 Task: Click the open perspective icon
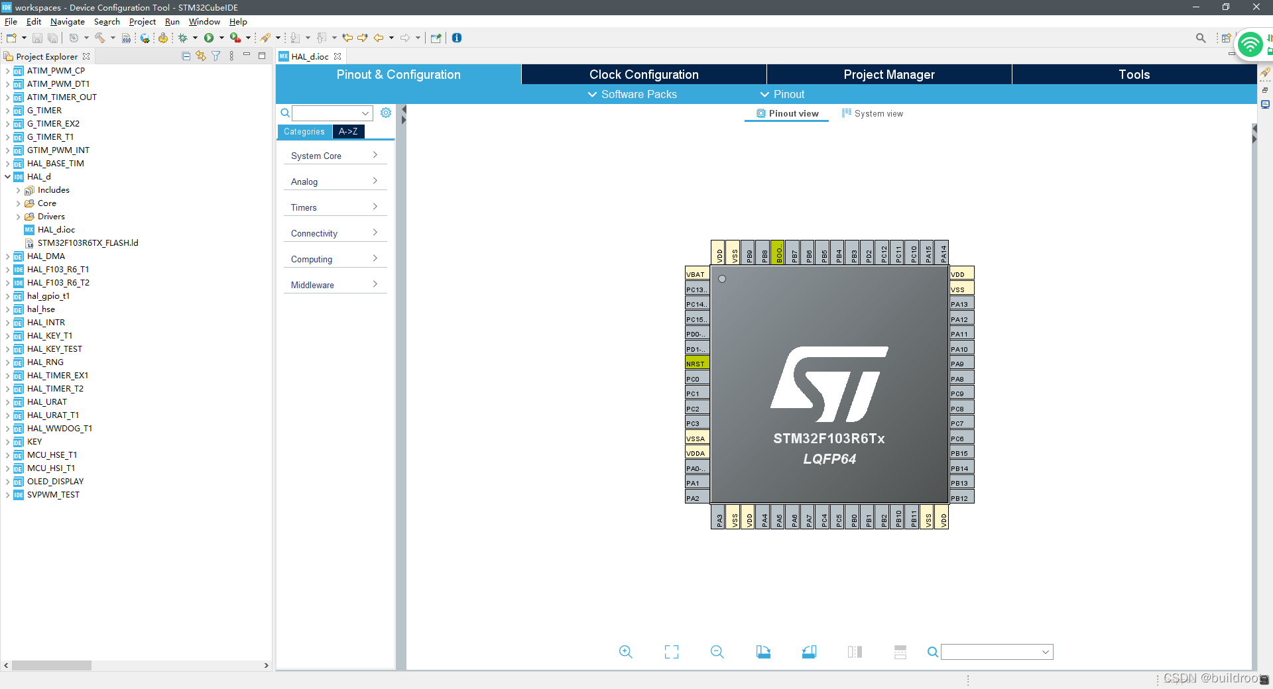(x=1226, y=38)
